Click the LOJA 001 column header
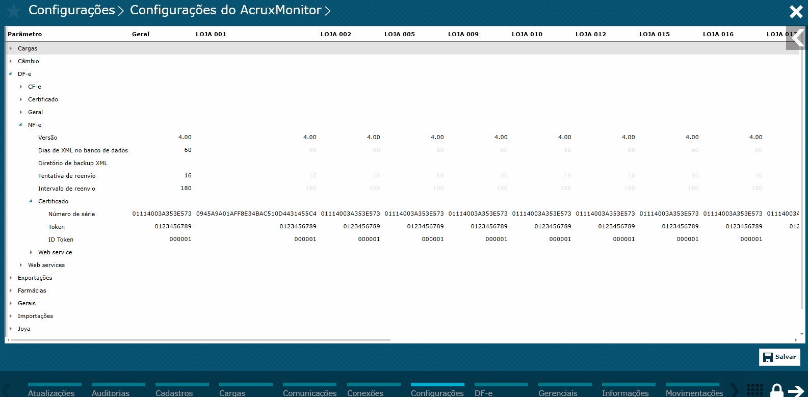Image resolution: width=808 pixels, height=397 pixels. [211, 34]
